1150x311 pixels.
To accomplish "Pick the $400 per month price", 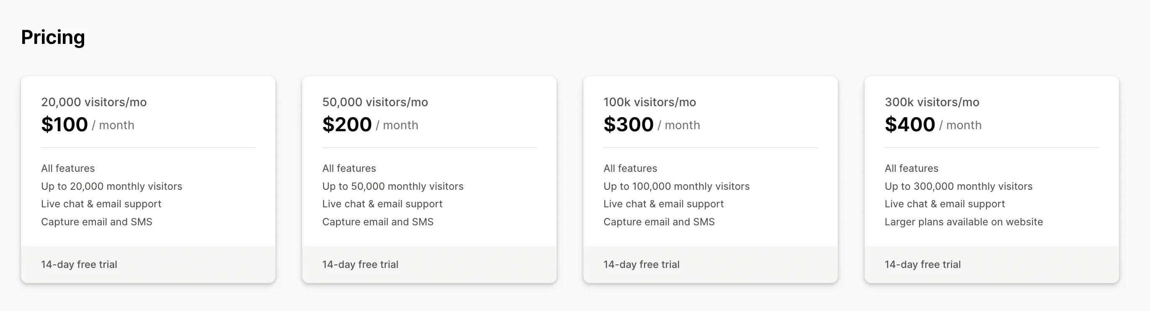I will tap(909, 125).
